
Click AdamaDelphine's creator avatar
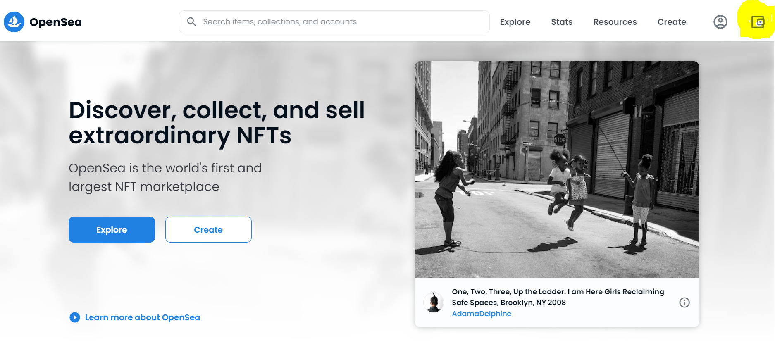click(x=434, y=303)
